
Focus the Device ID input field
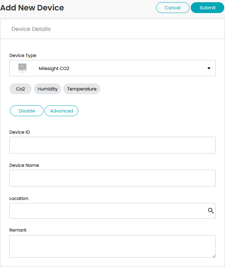[x=112, y=145]
